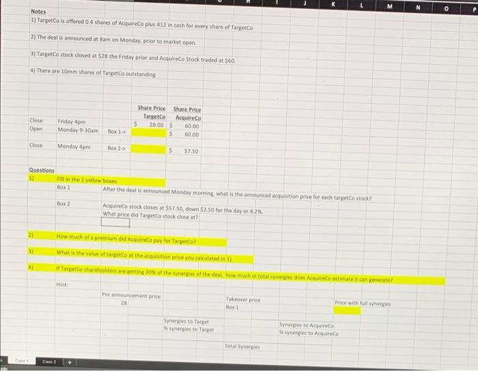Select 'Fill in the 2 yellow boxes' cell
478x371 pixels.
point(87,180)
